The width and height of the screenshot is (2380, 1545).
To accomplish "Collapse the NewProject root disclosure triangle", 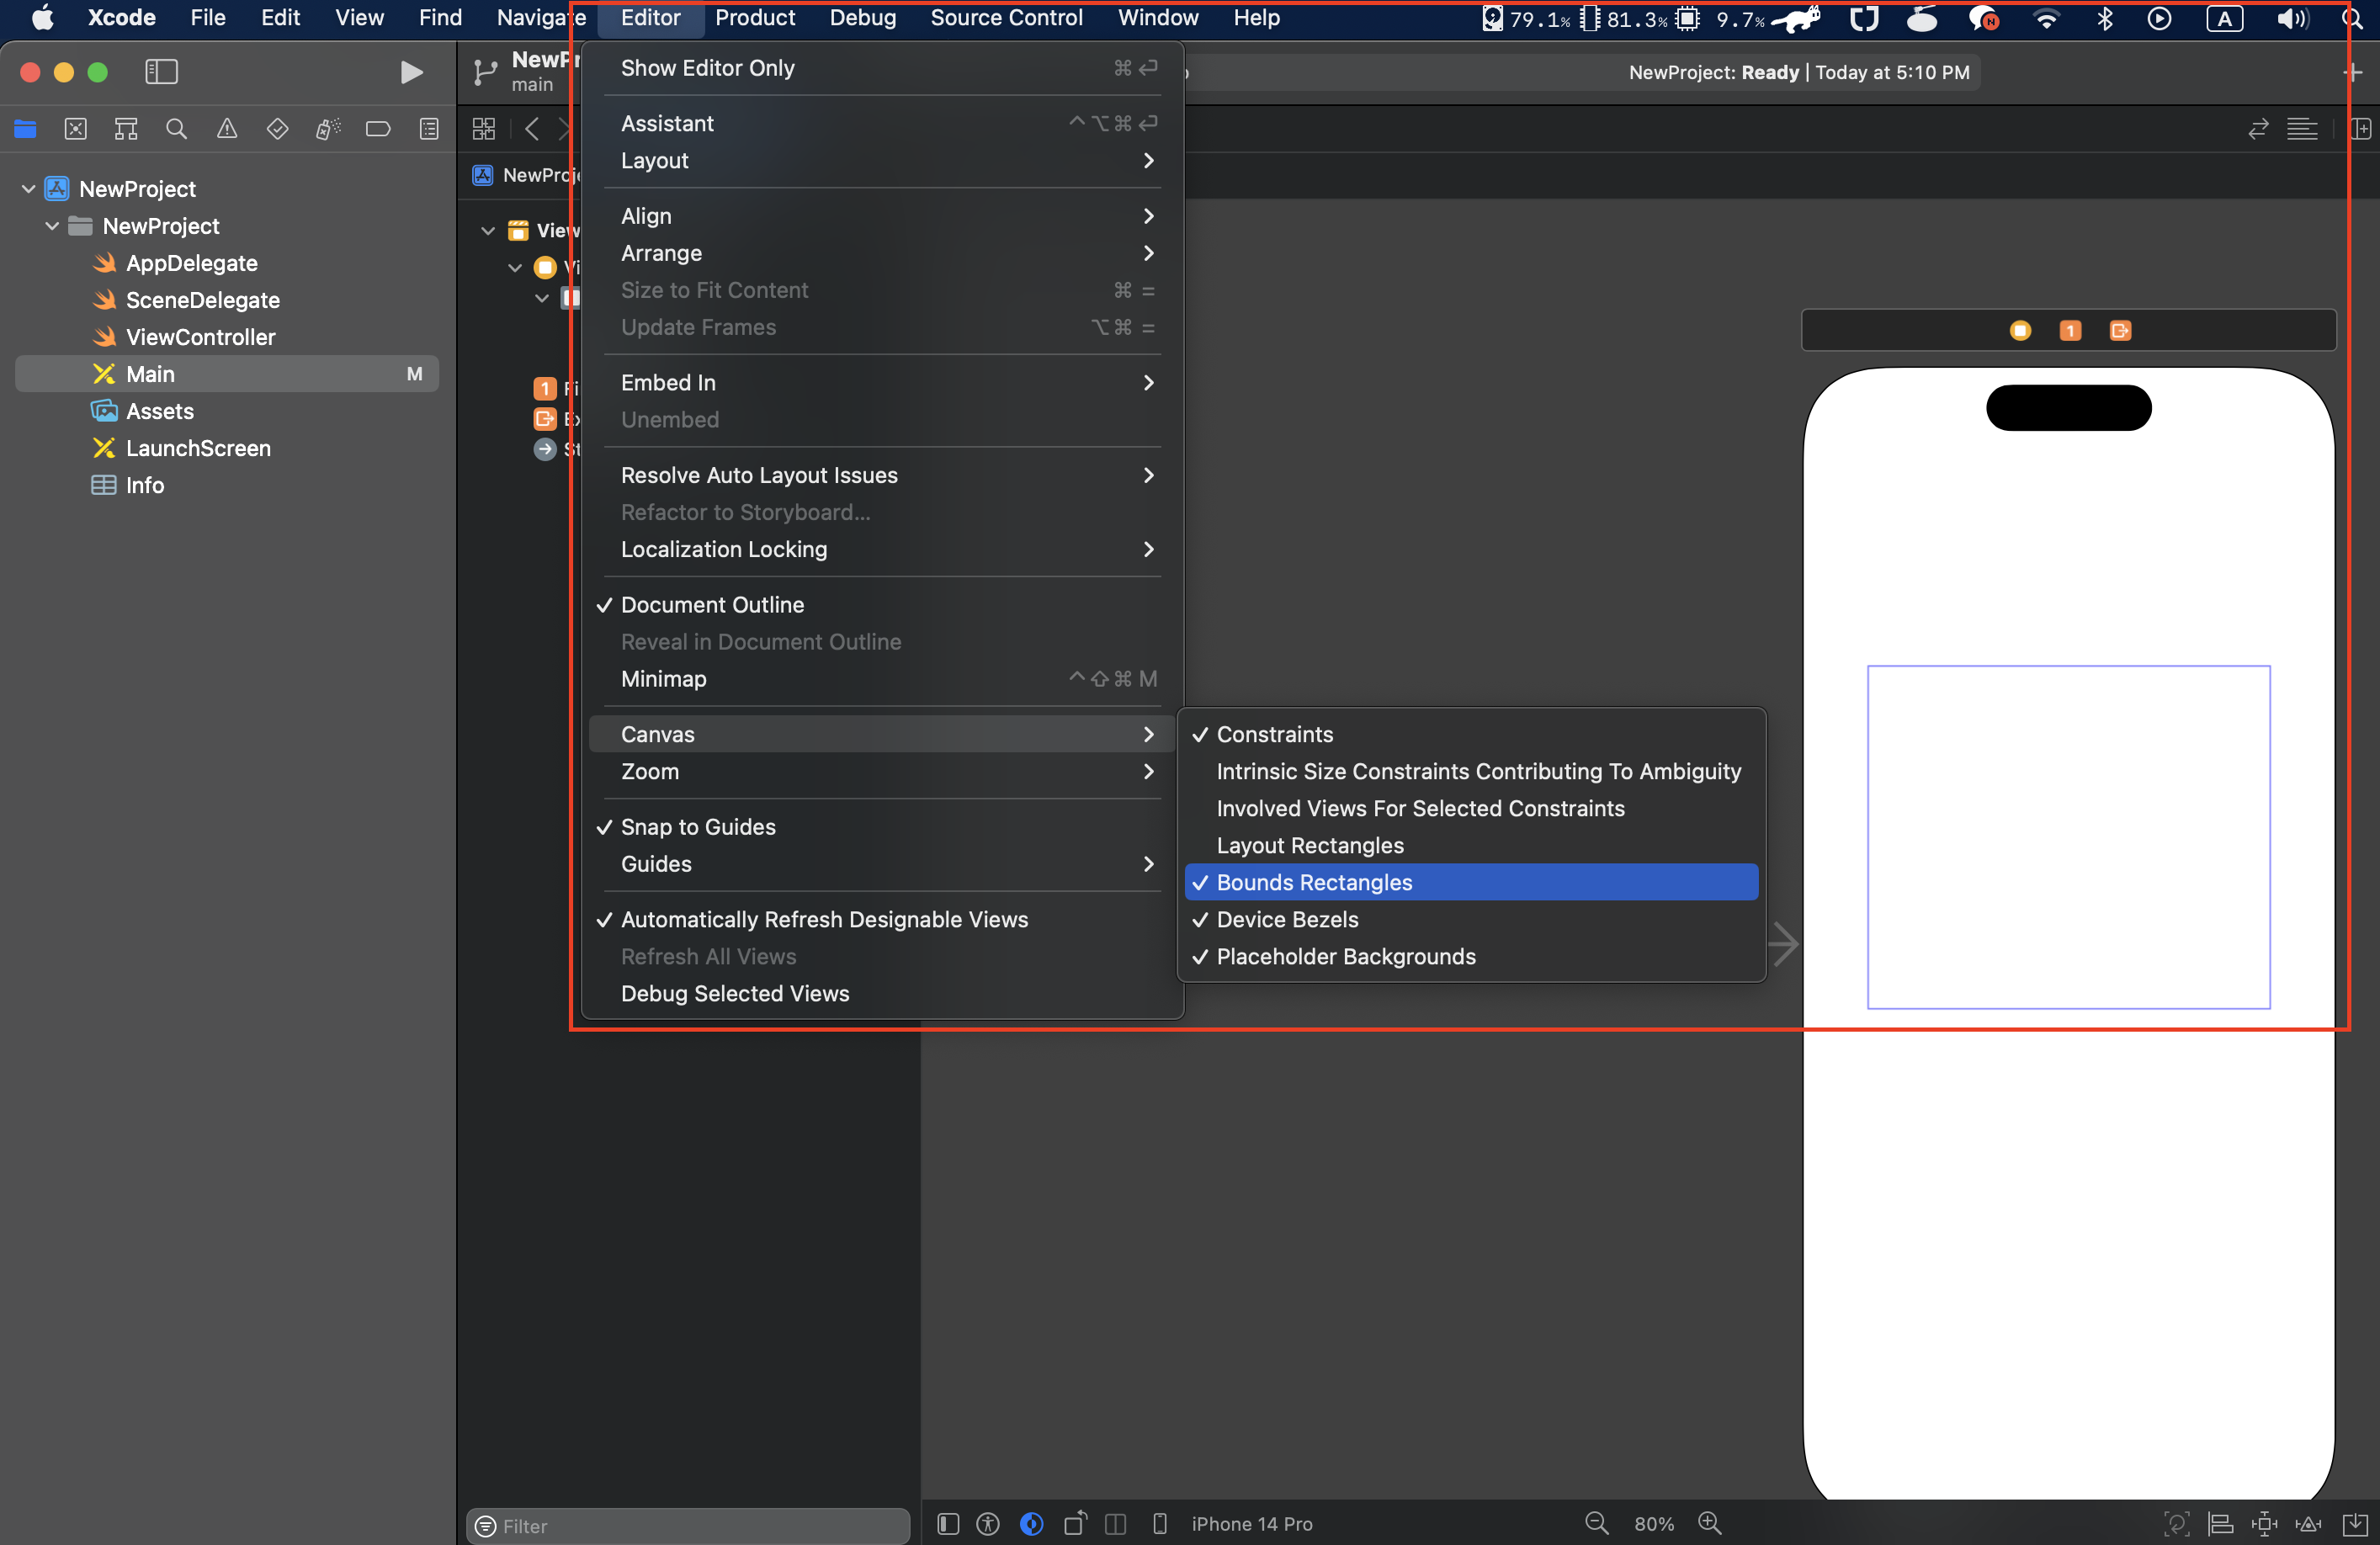I will tap(28, 189).
